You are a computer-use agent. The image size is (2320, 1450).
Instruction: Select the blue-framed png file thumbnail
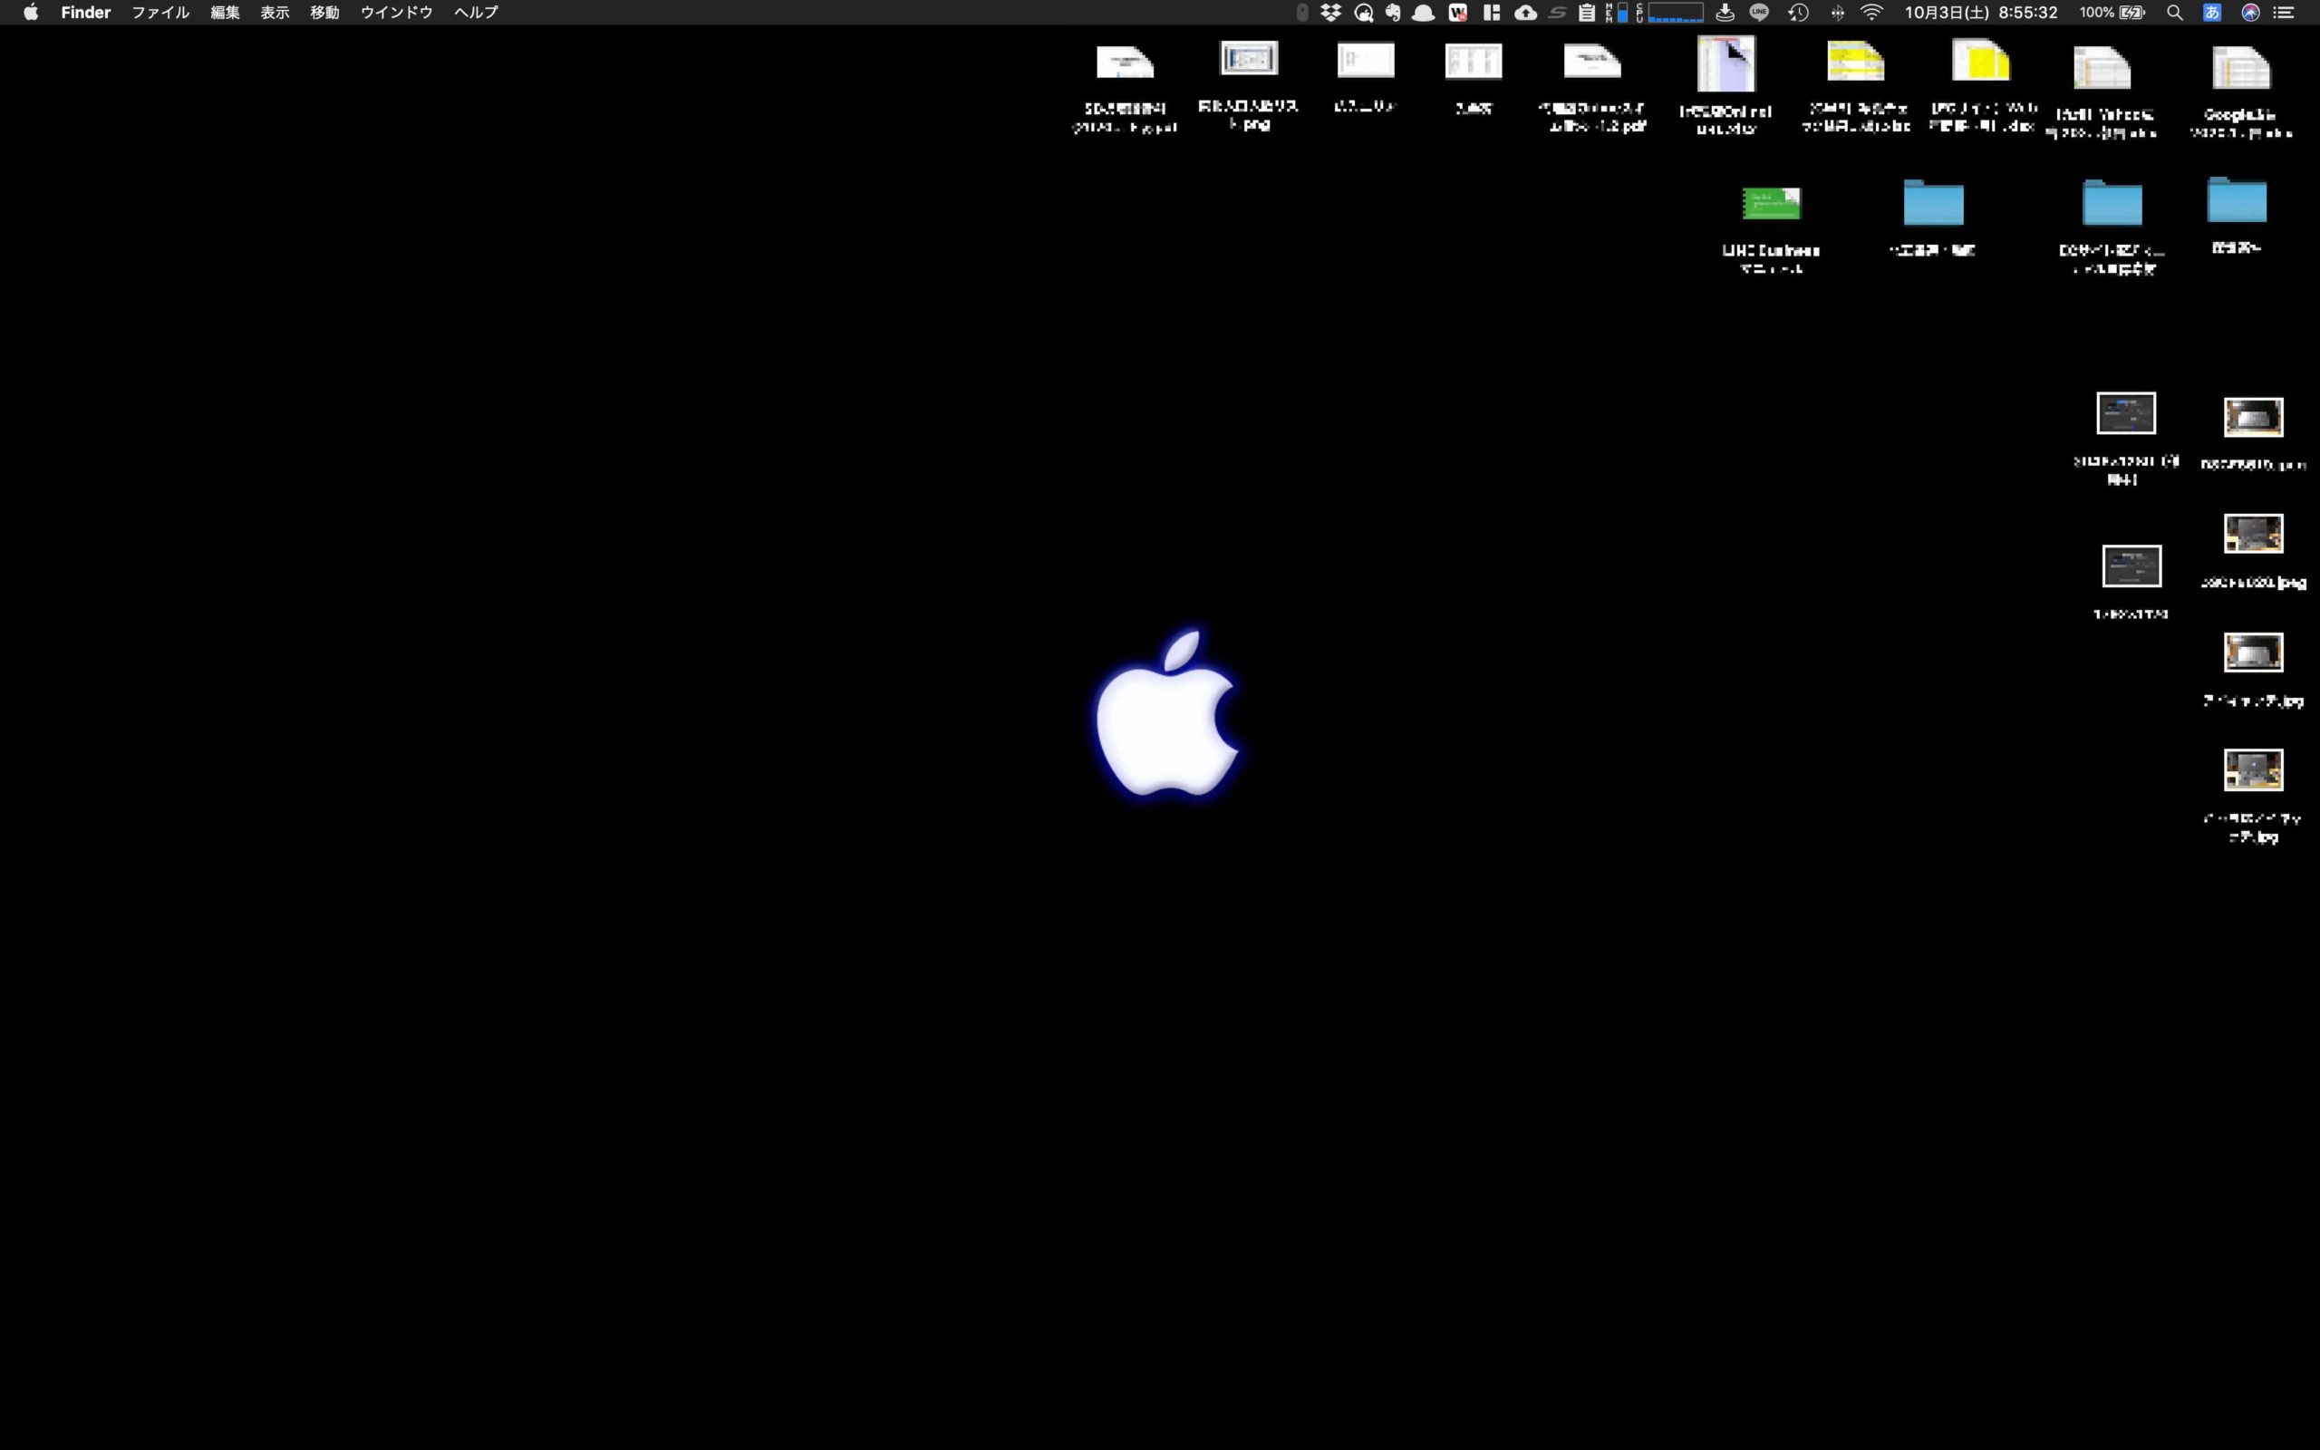[x=1248, y=57]
